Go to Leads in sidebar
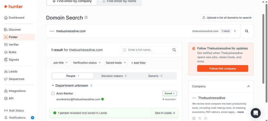 pyautogui.click(x=11, y=71)
